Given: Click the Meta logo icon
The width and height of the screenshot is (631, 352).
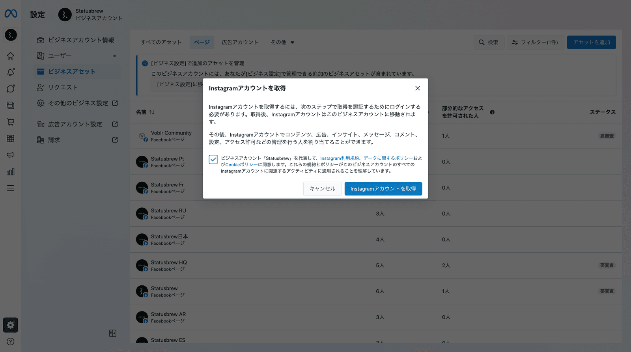Looking at the screenshot, I should click(11, 14).
